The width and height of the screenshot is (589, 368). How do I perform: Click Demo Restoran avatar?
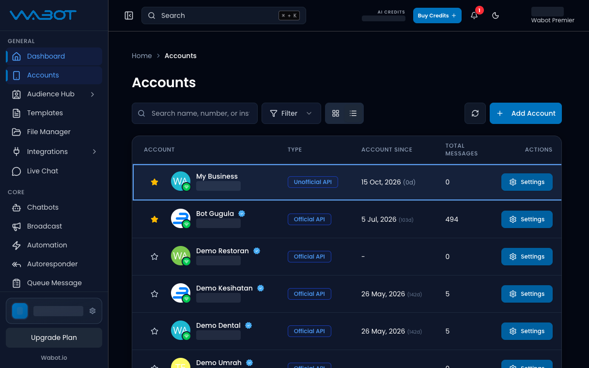tap(181, 256)
